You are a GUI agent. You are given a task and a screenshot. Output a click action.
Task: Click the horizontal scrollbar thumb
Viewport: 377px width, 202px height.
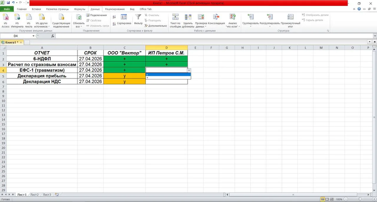click(x=293, y=195)
